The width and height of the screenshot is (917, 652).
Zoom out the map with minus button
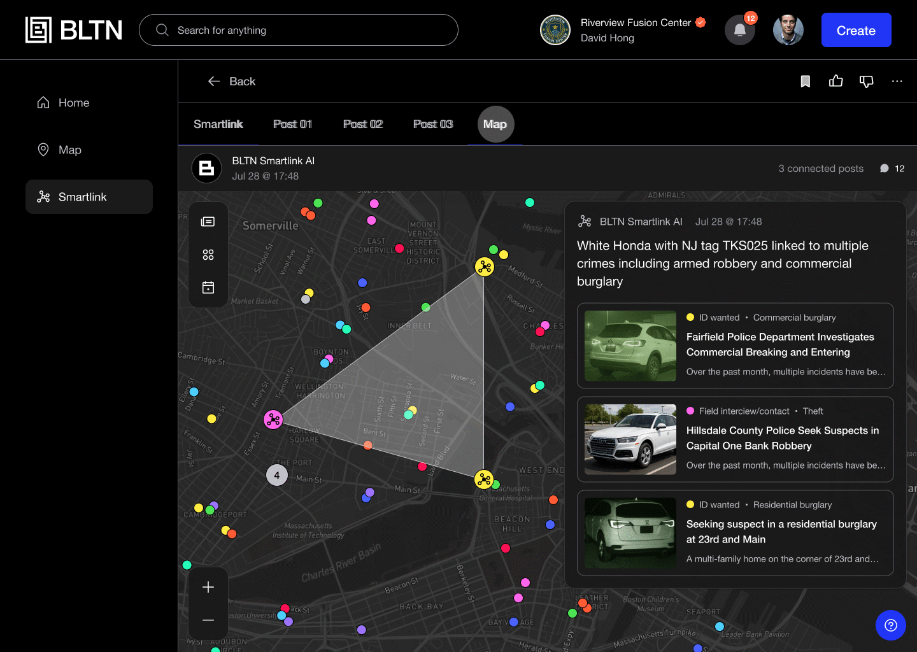tap(208, 620)
